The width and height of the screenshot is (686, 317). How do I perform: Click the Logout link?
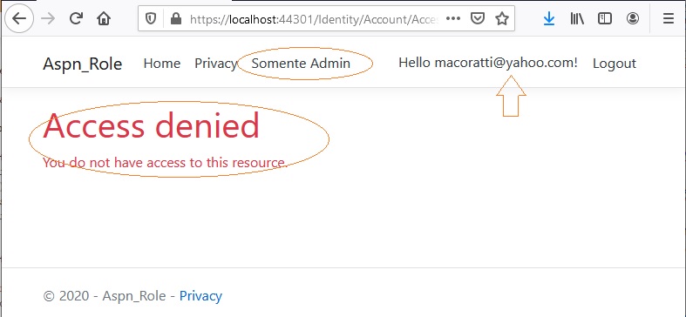pos(615,64)
